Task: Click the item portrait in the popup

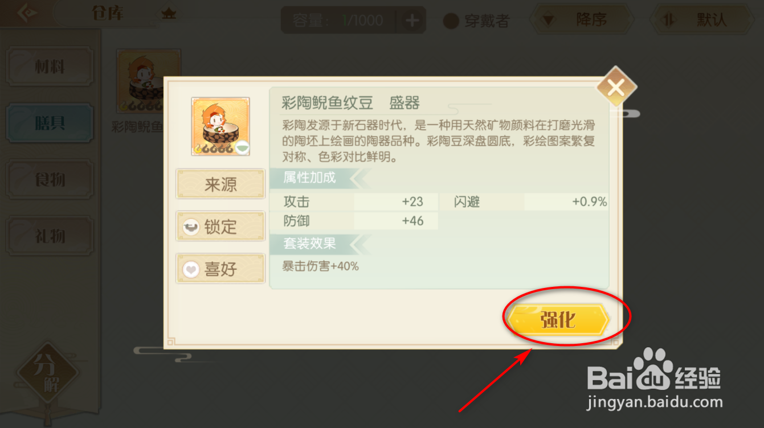Action: (x=220, y=126)
